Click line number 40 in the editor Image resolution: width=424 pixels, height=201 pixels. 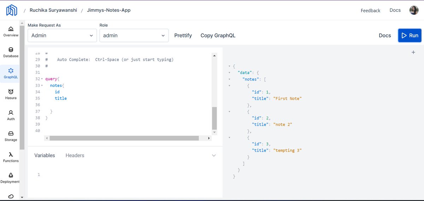(37, 131)
